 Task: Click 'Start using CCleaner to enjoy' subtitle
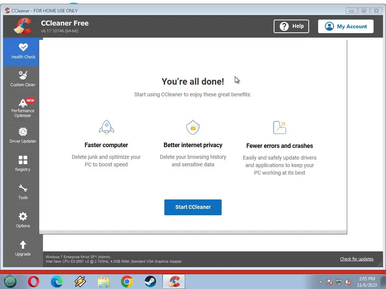click(x=193, y=94)
